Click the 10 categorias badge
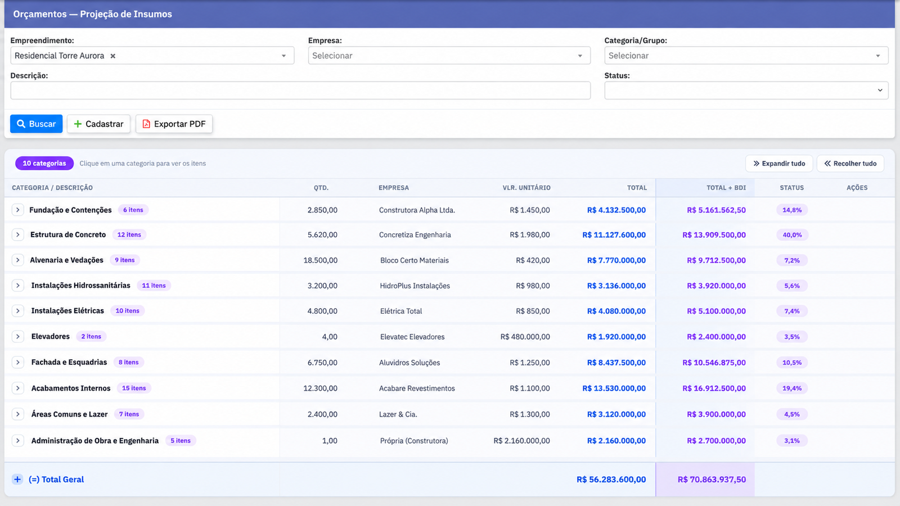This screenshot has height=506, width=900. point(44,163)
